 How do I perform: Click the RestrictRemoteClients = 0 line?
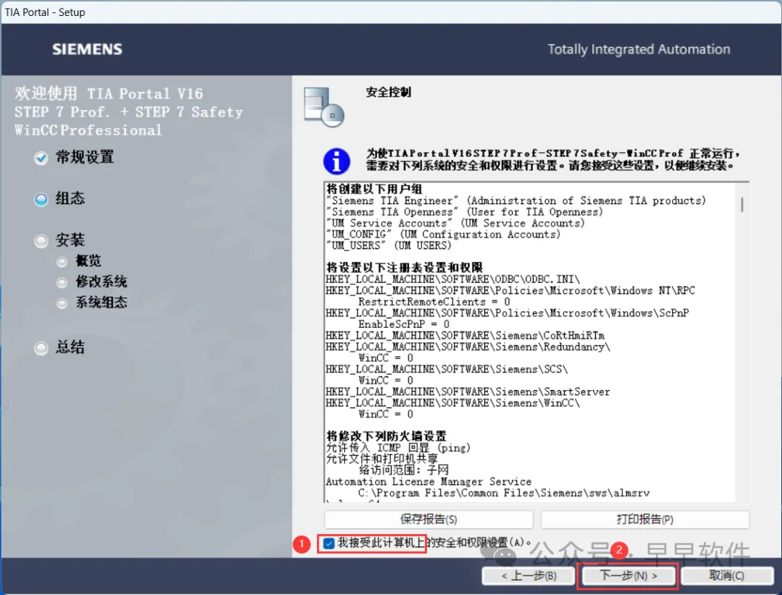pyautogui.click(x=434, y=302)
